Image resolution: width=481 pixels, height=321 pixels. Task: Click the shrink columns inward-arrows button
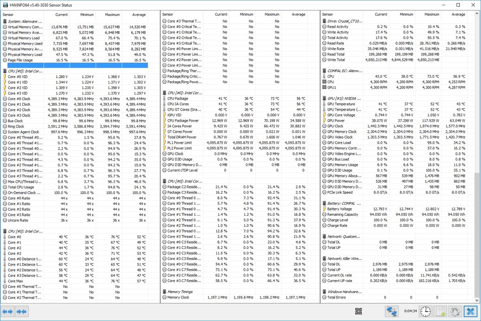coord(21,311)
